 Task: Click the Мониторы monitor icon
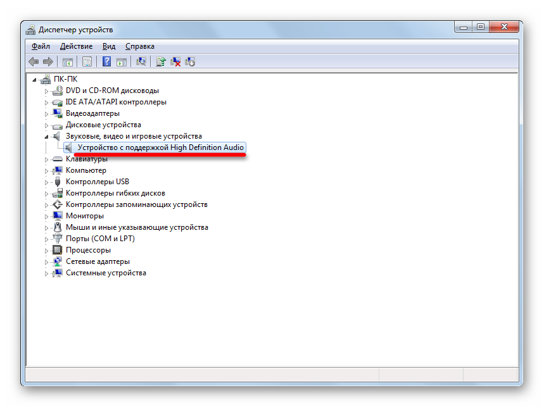pos(58,216)
